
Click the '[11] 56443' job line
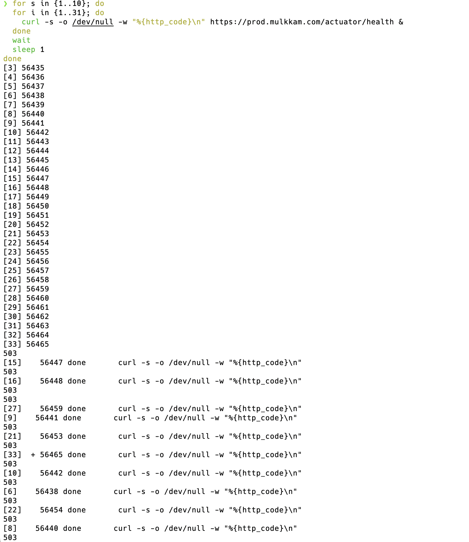26,141
